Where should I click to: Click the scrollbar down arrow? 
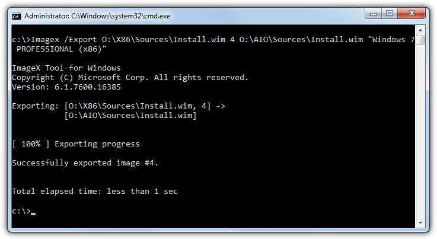tap(420, 223)
